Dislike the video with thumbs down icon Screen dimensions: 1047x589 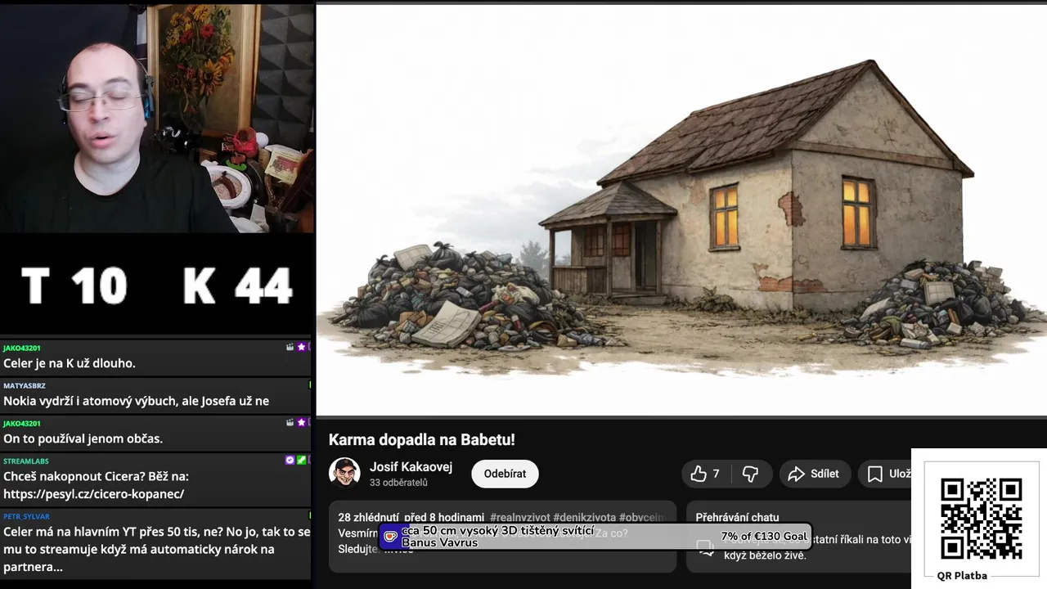click(750, 474)
